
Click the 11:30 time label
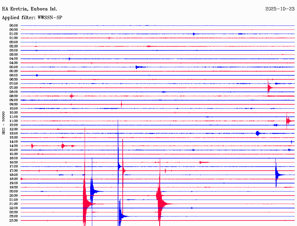tap(14, 121)
